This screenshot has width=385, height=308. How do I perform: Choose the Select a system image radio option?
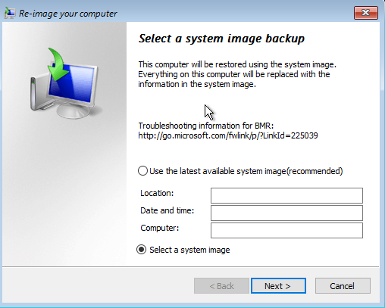point(142,250)
